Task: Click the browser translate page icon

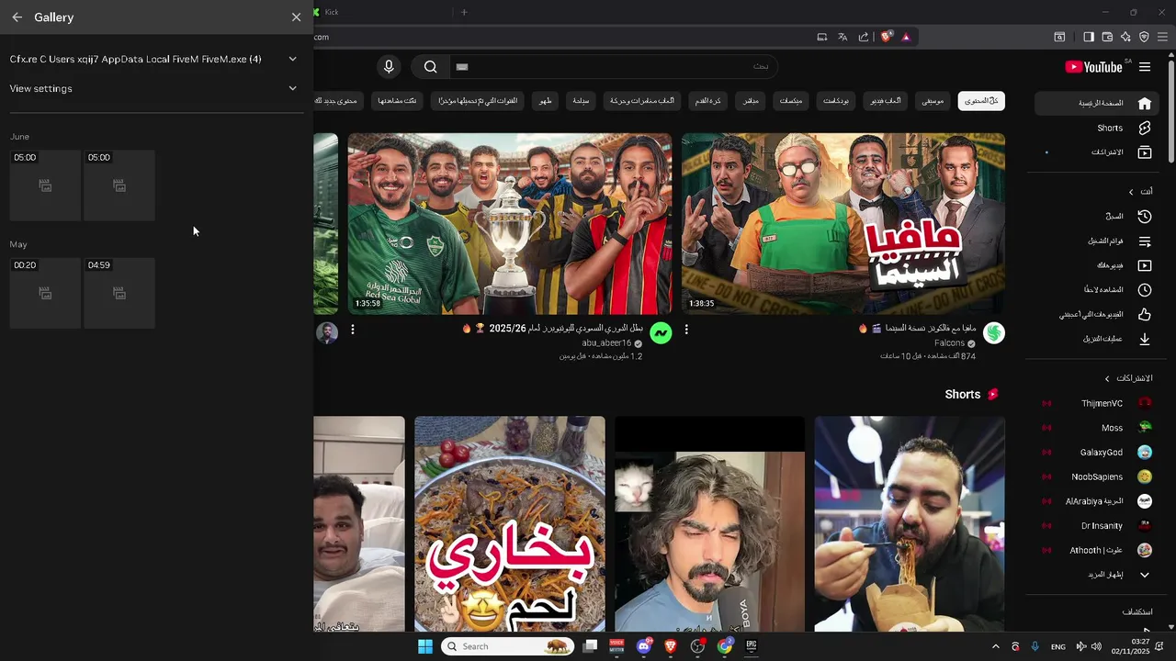Action: [x=842, y=37]
